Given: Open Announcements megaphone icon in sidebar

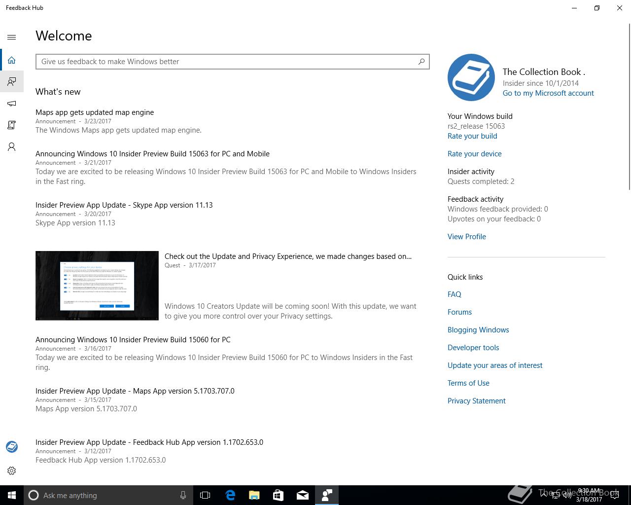Looking at the screenshot, I should point(12,103).
